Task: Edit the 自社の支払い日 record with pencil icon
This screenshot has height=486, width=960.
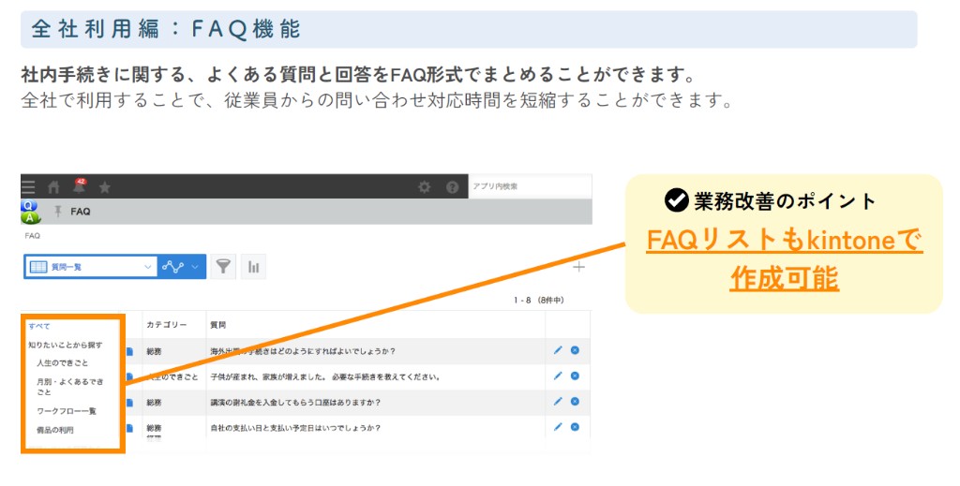Action: (557, 427)
